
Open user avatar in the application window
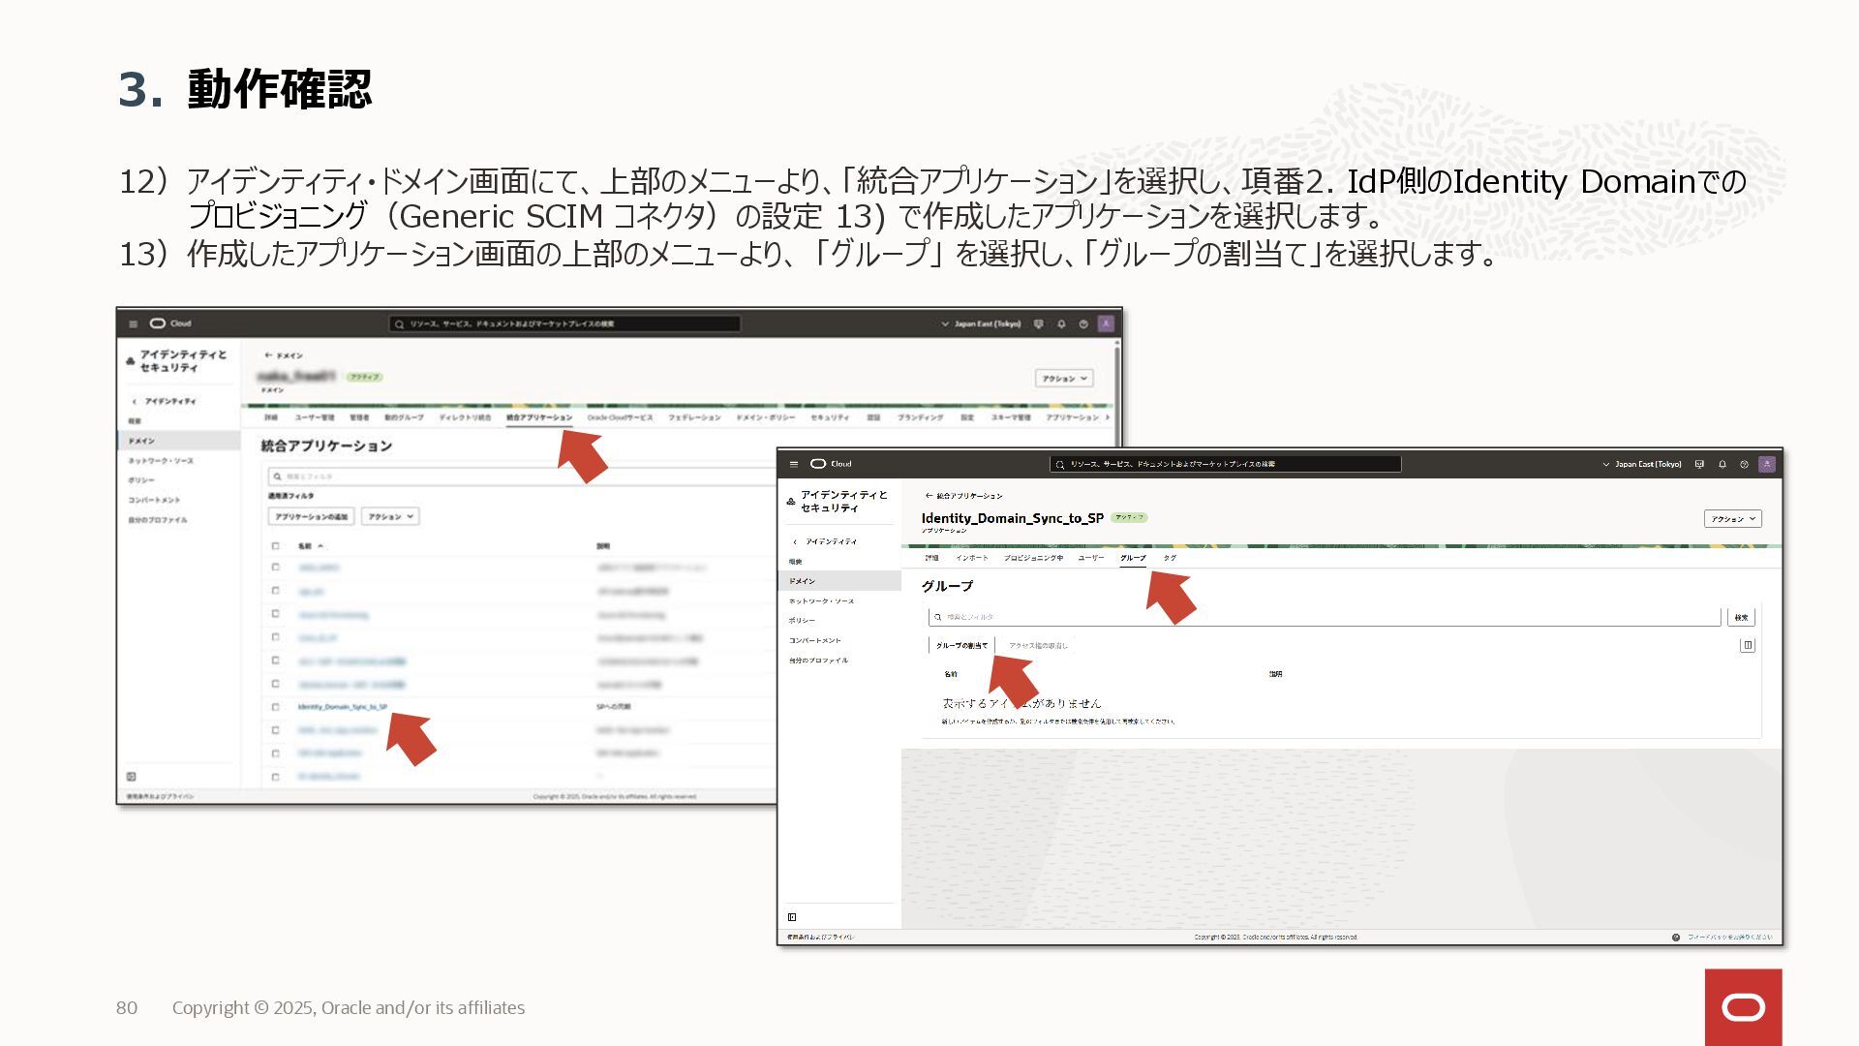point(1767,464)
